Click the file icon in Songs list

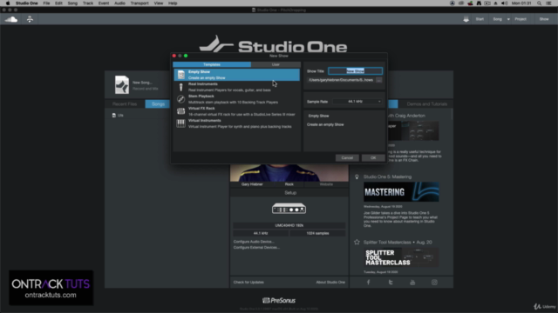(x=114, y=116)
